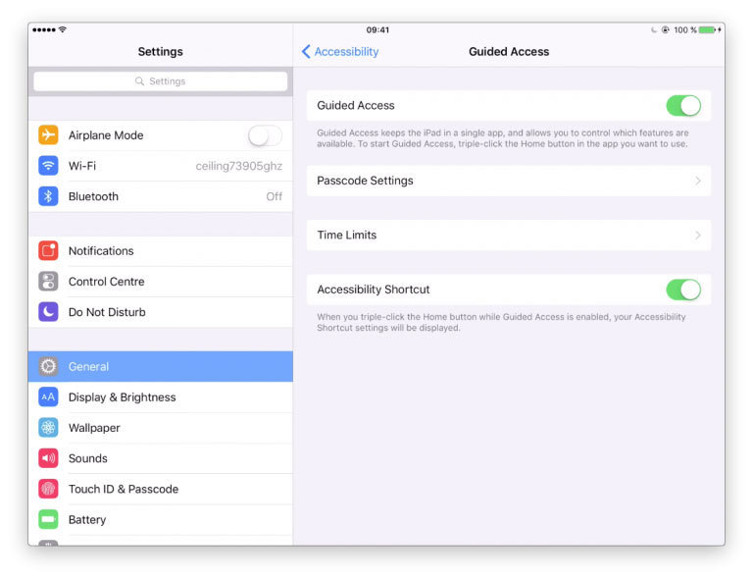The image size is (753, 579).
Task: Tap the grey Control Centre icon
Action: [48, 282]
